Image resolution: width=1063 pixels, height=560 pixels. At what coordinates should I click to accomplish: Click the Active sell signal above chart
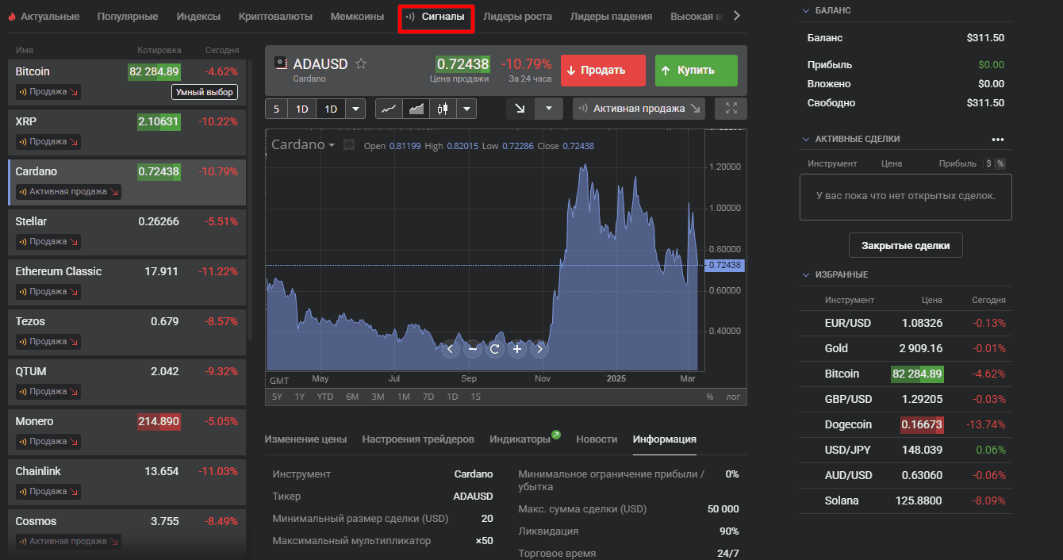[639, 109]
